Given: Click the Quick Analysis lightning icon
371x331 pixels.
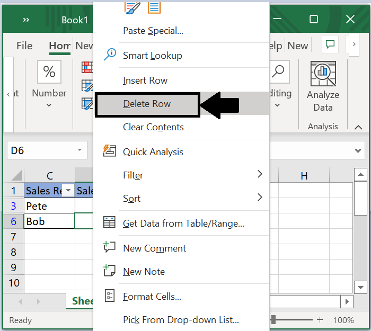Looking at the screenshot, I should [110, 151].
